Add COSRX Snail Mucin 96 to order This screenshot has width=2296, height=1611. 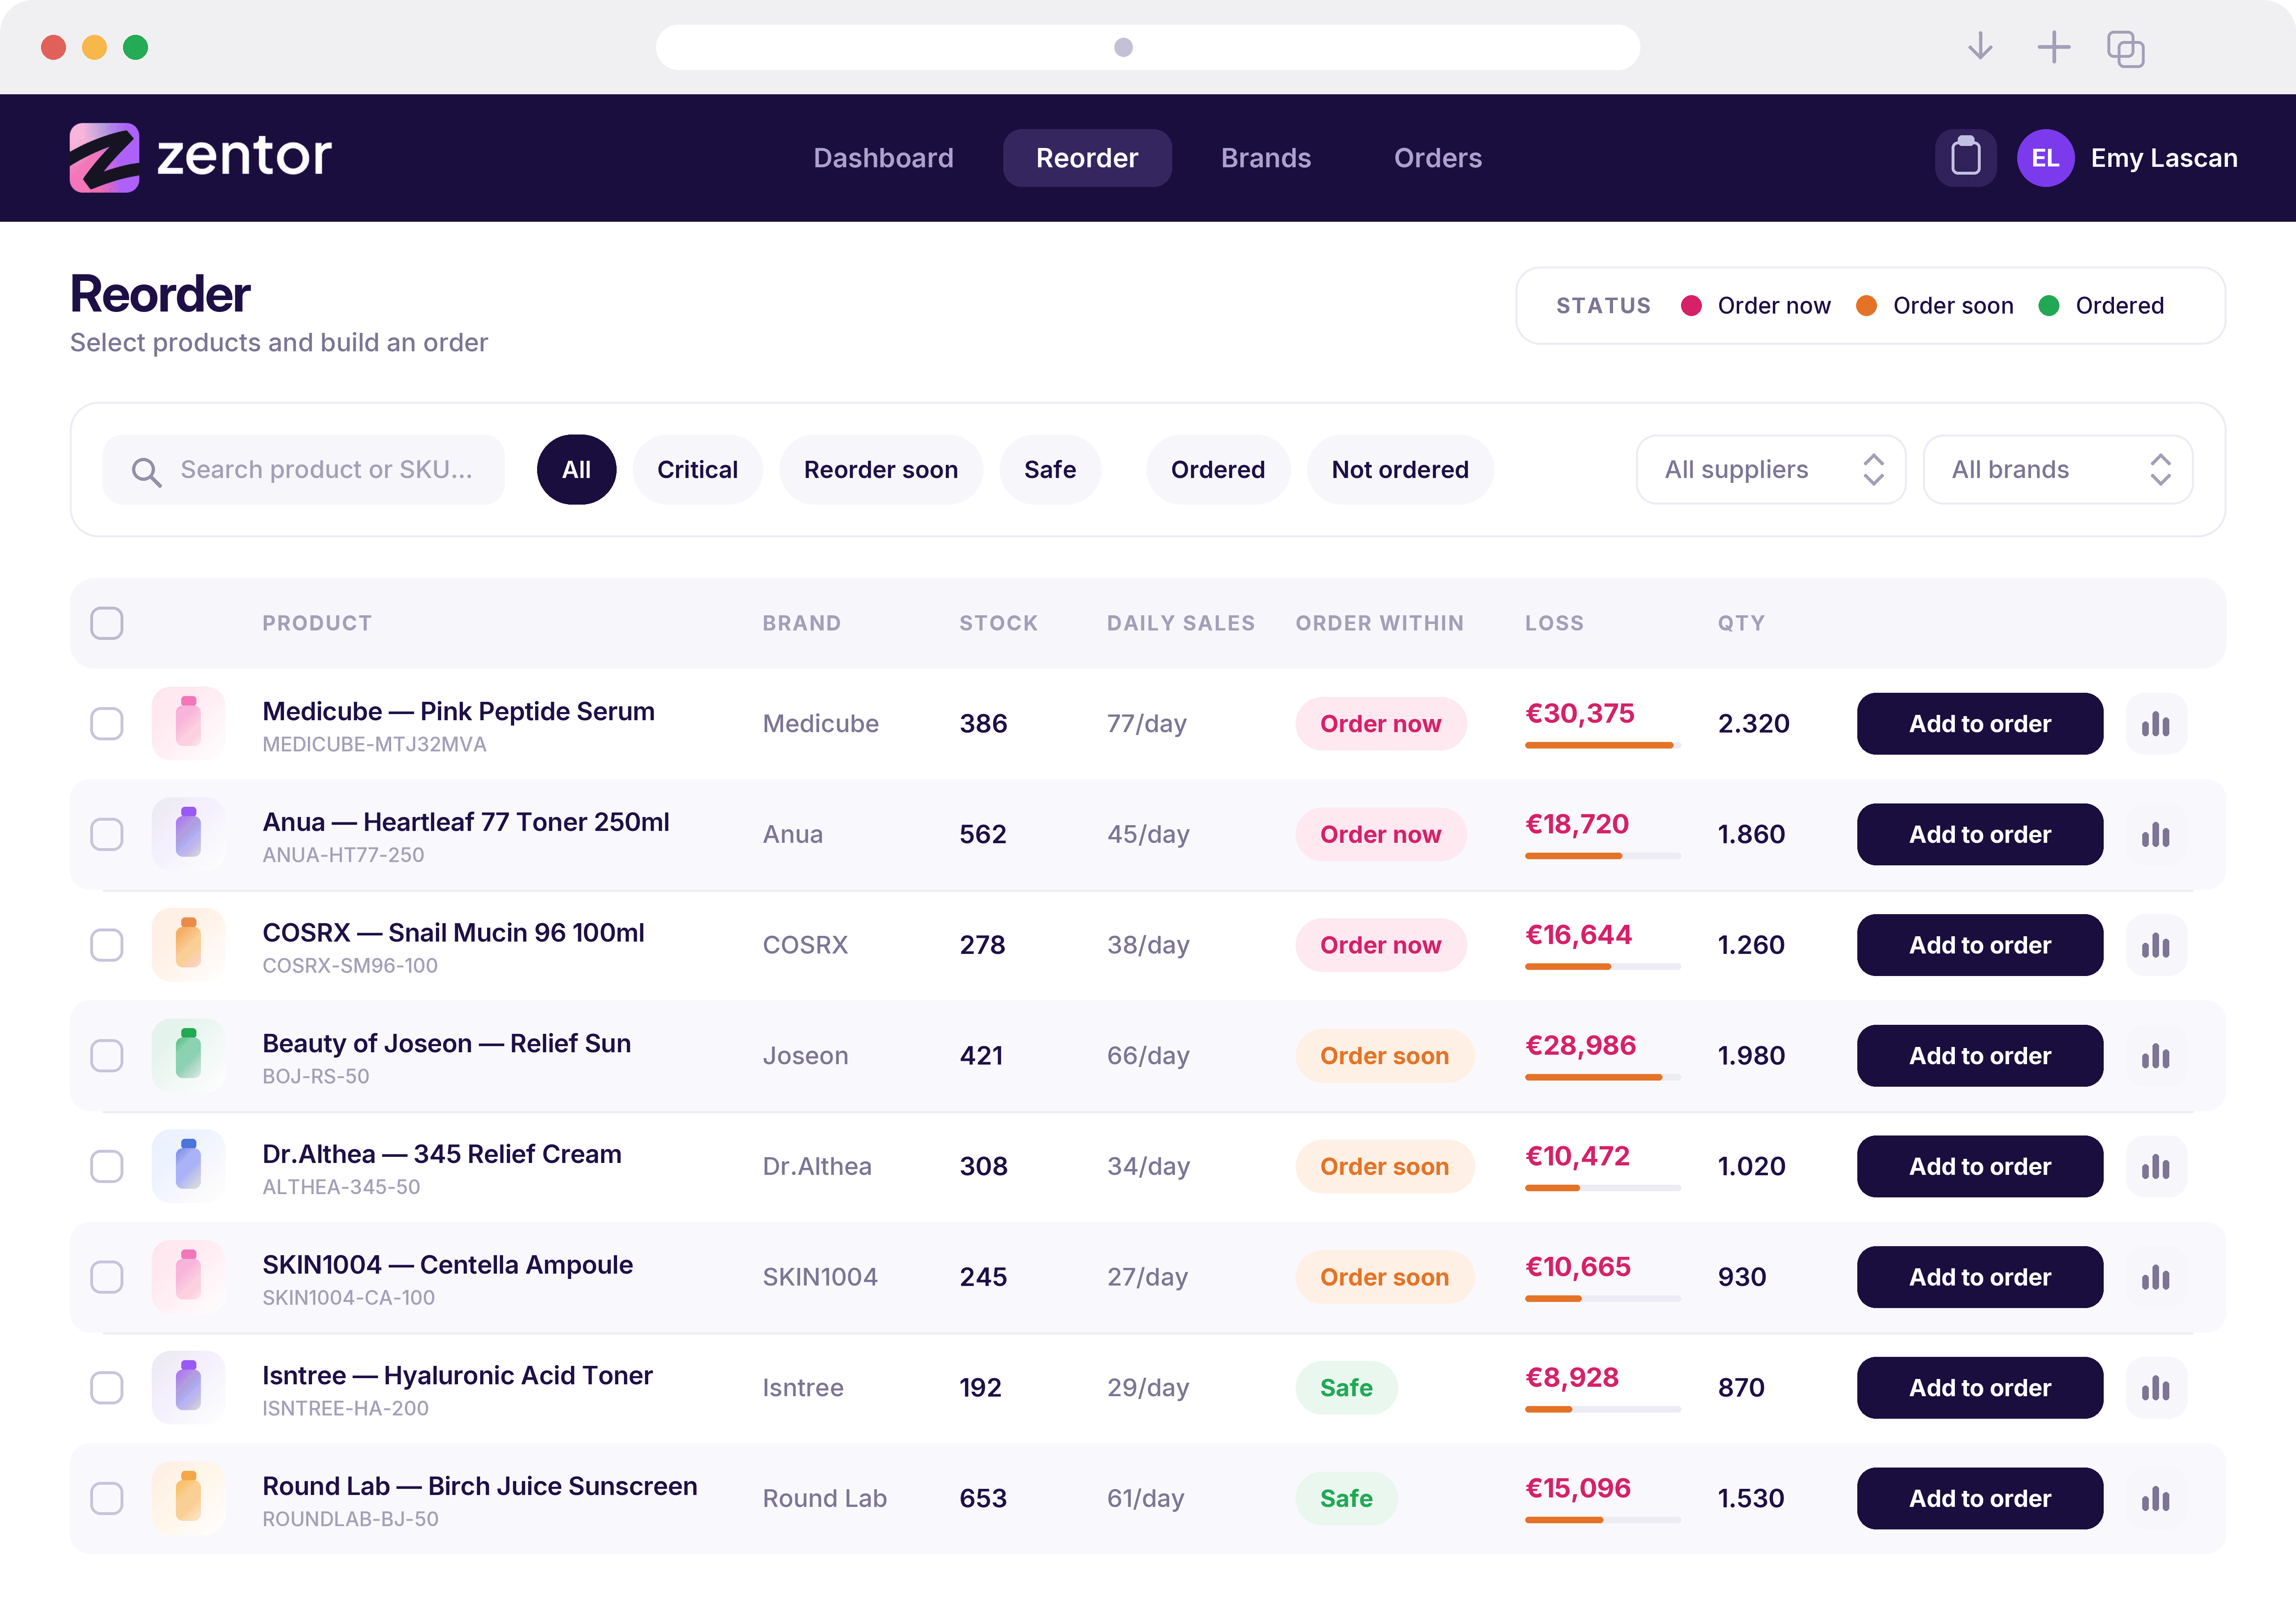[1980, 945]
